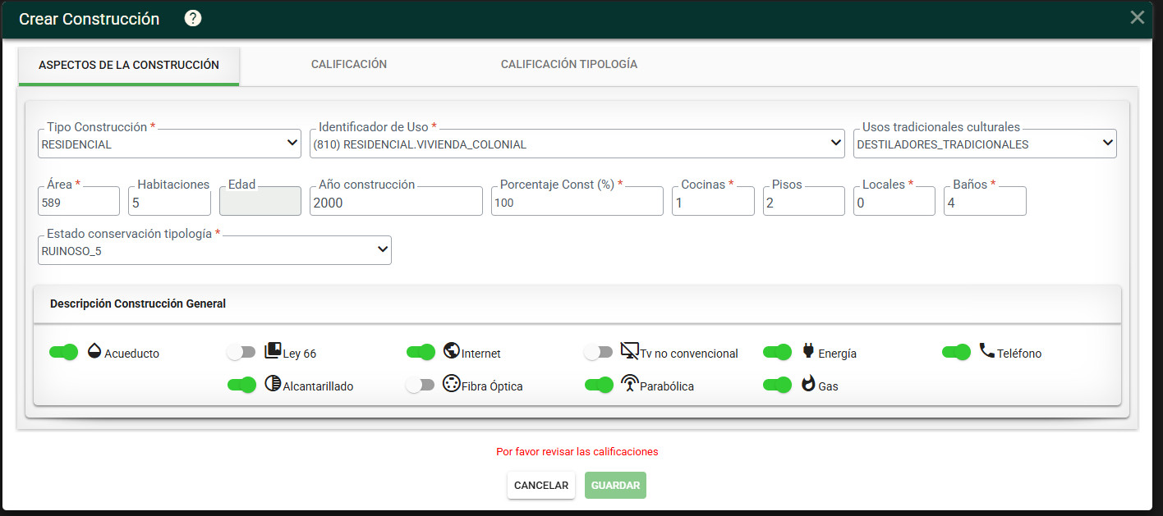Open Estado conservación tipología dropdown
1163x516 pixels.
point(215,250)
